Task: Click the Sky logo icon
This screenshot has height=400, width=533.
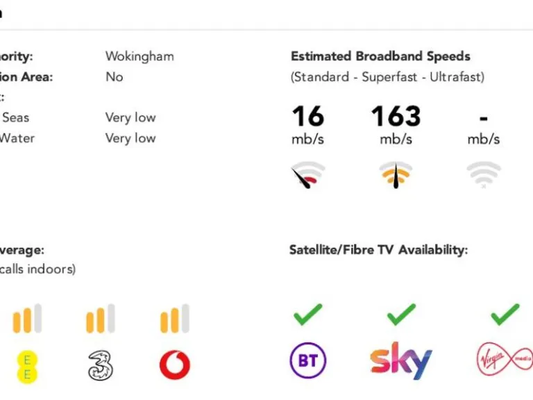Action: 400,361
